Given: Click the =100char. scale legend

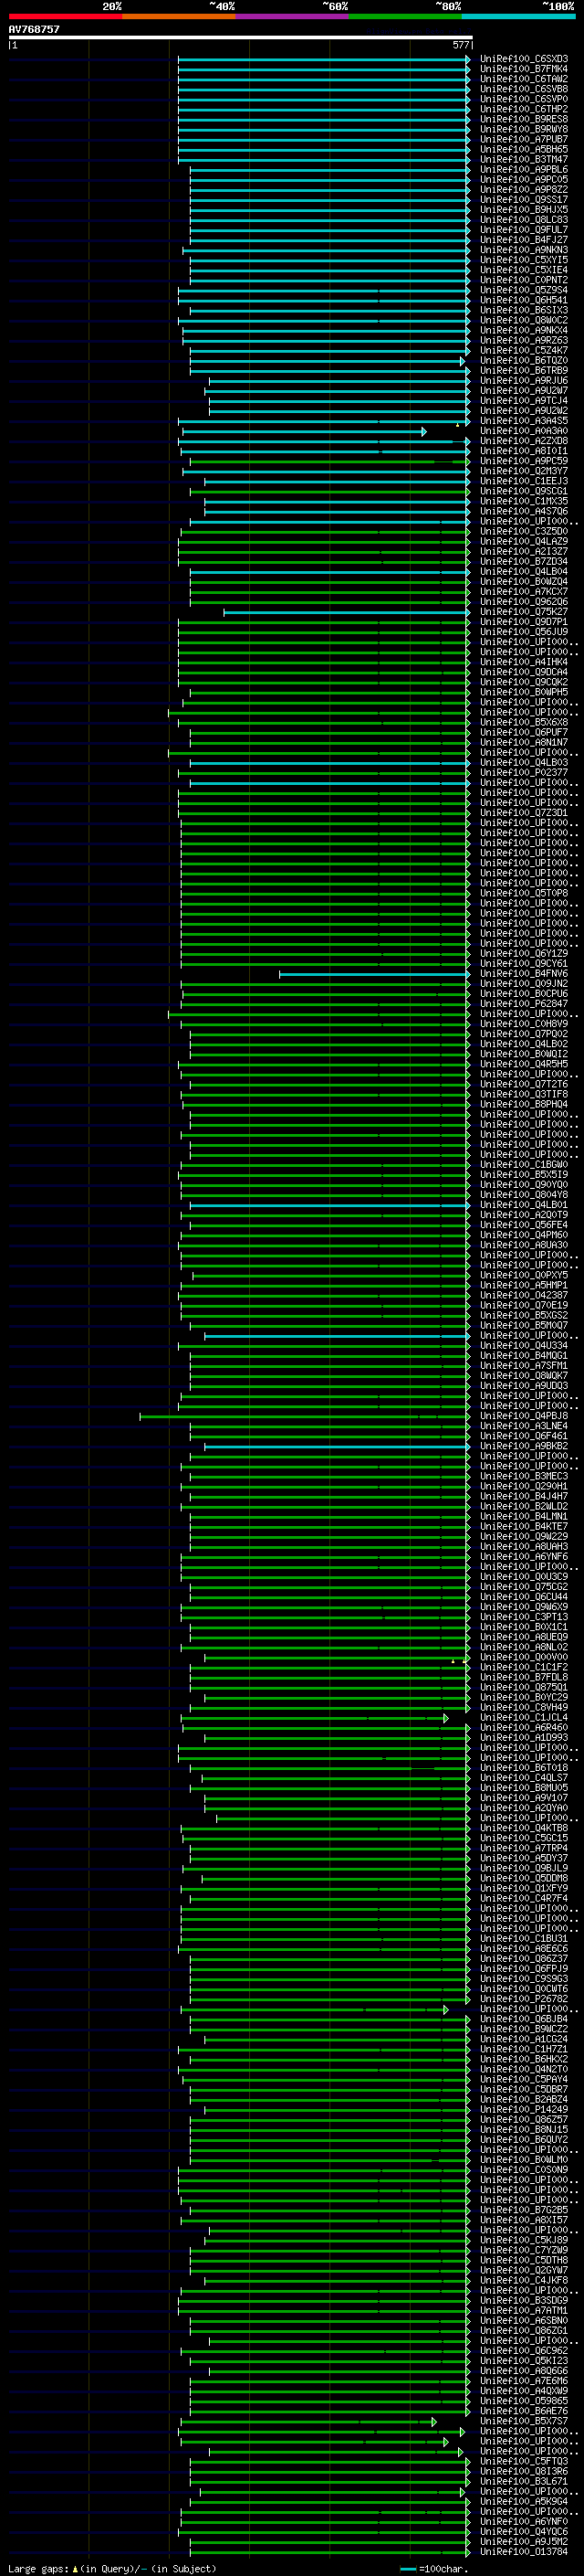Looking at the screenshot, I should (x=433, y=2567).
